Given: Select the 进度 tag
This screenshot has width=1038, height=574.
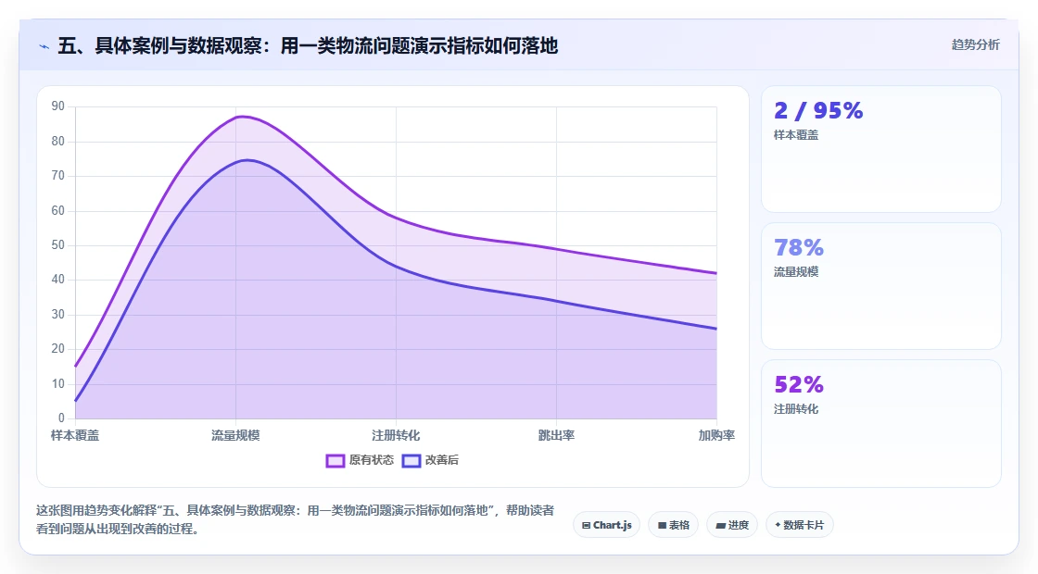Looking at the screenshot, I should [732, 525].
